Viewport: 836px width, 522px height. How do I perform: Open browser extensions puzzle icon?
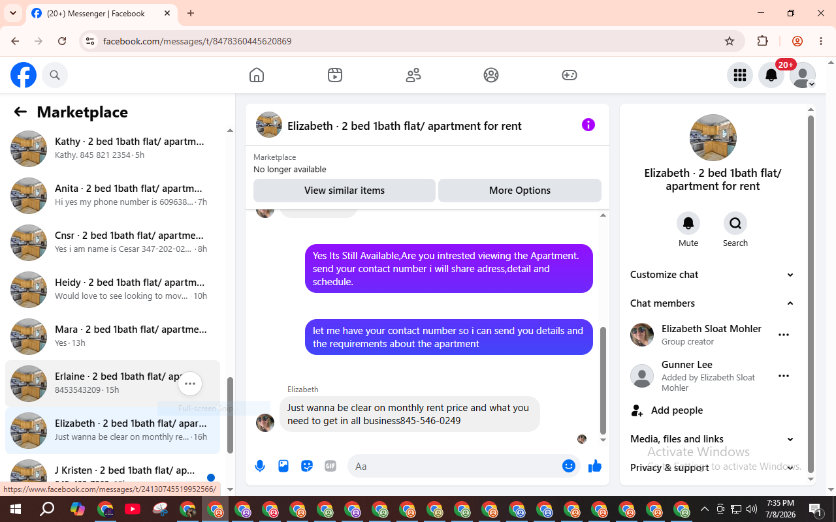762,41
